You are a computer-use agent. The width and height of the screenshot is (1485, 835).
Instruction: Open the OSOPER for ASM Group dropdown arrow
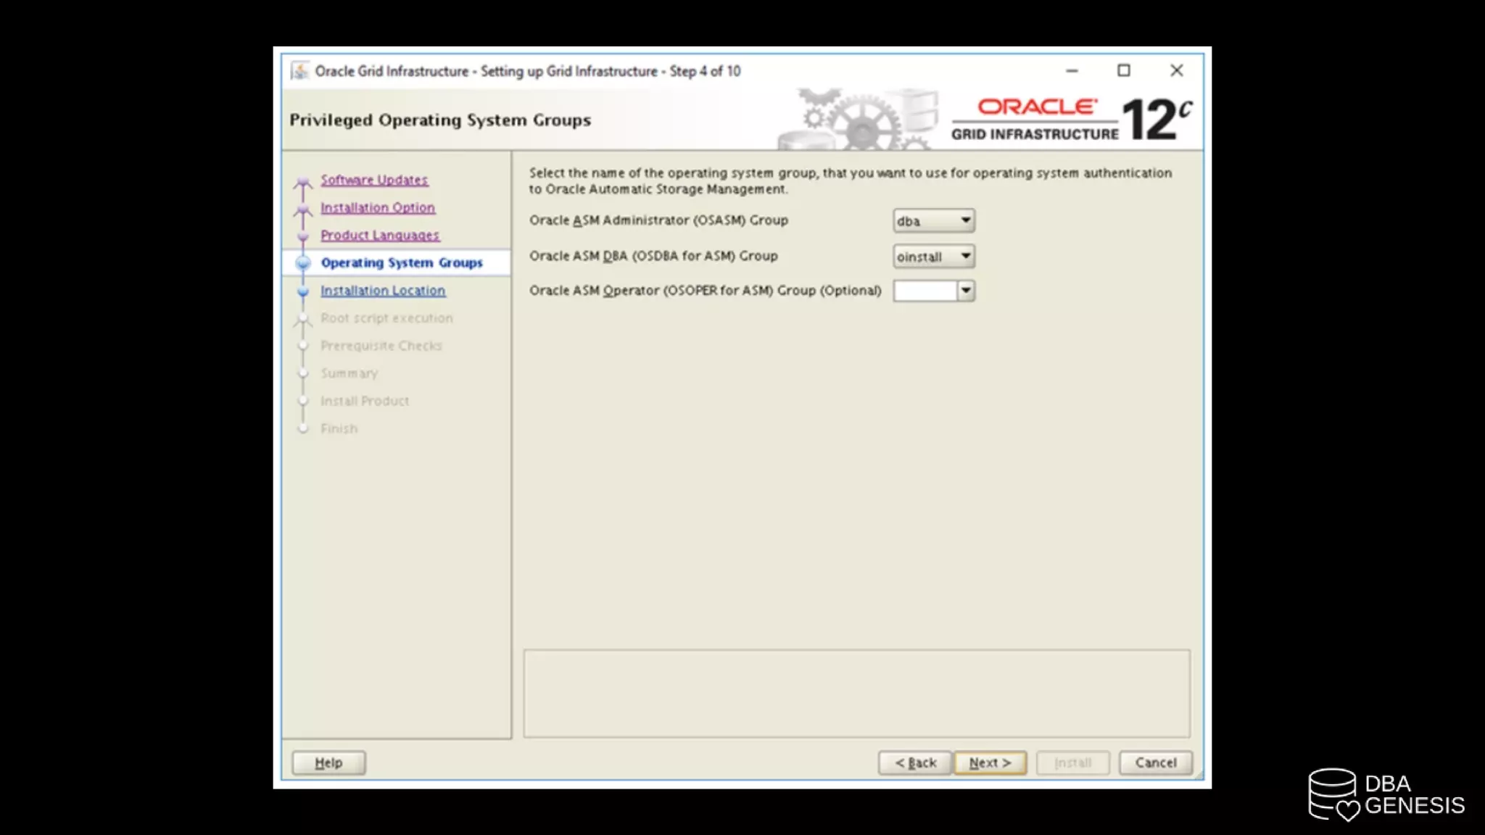point(965,291)
